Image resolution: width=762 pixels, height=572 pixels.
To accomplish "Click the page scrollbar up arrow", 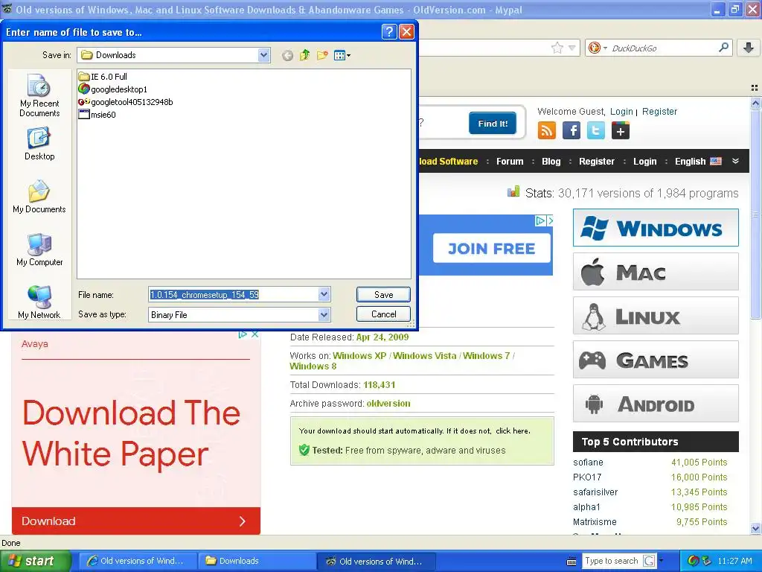I will tap(755, 103).
